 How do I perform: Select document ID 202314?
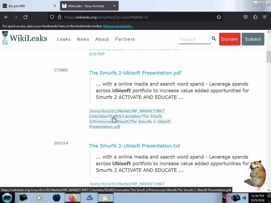(61, 143)
